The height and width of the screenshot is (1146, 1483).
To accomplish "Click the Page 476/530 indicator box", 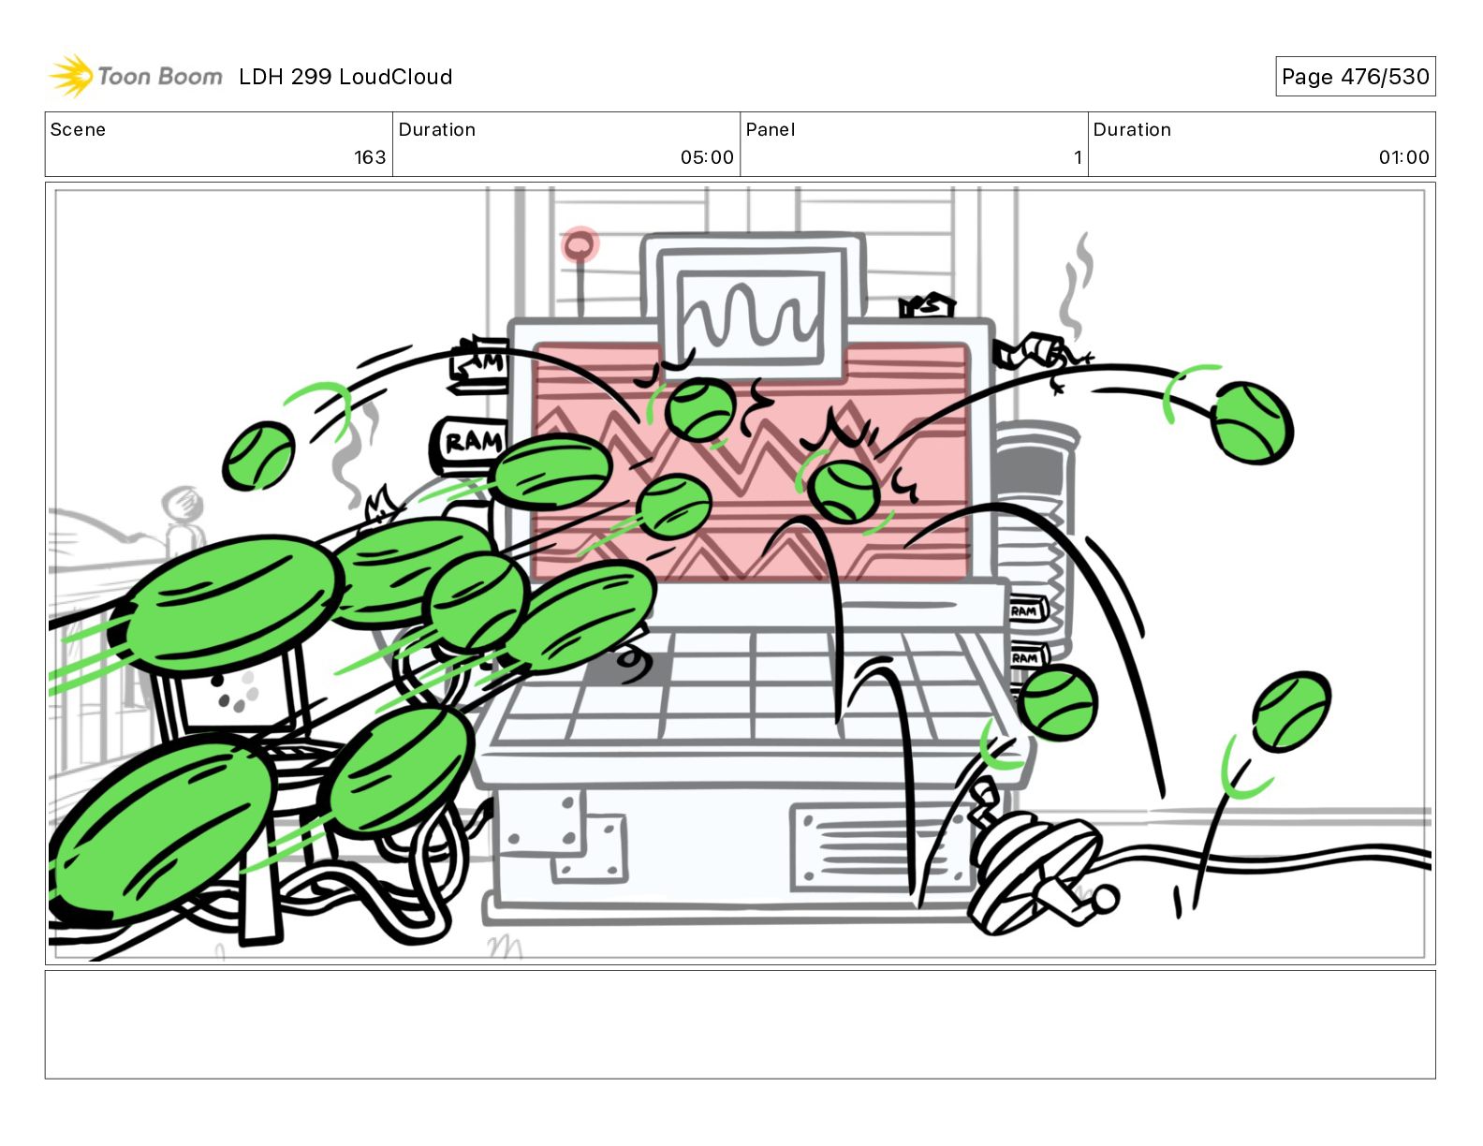I will coord(1355,77).
